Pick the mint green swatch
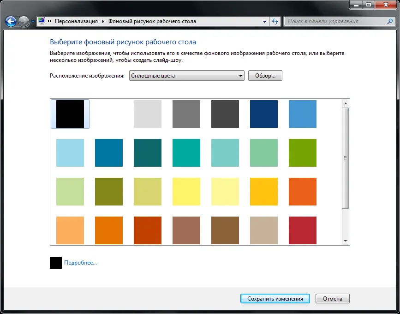The image size is (400, 314). point(264,153)
